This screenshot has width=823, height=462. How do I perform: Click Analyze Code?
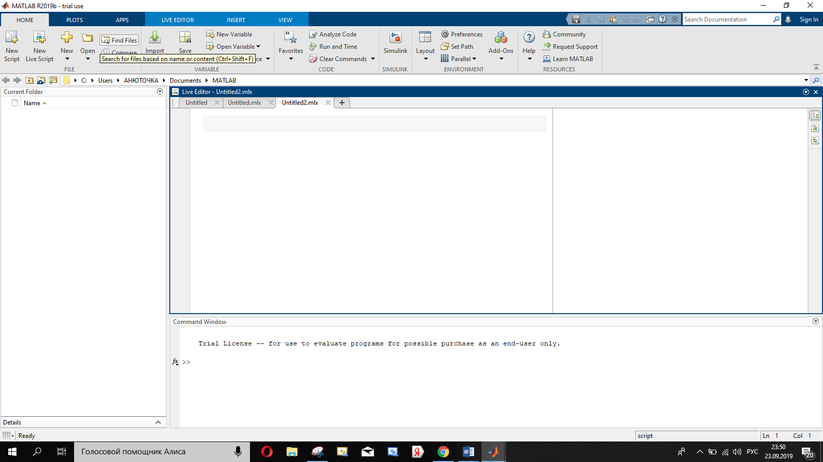tap(333, 34)
